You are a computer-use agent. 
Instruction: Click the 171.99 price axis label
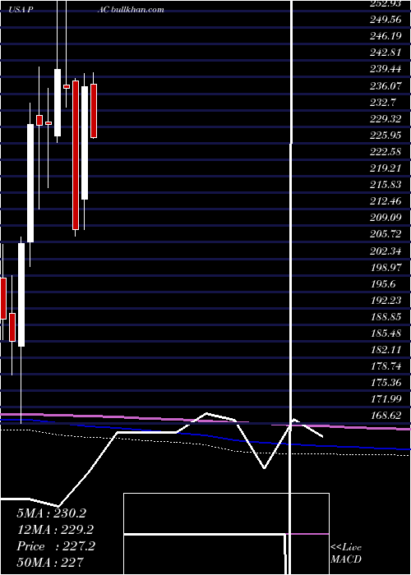coord(386,399)
